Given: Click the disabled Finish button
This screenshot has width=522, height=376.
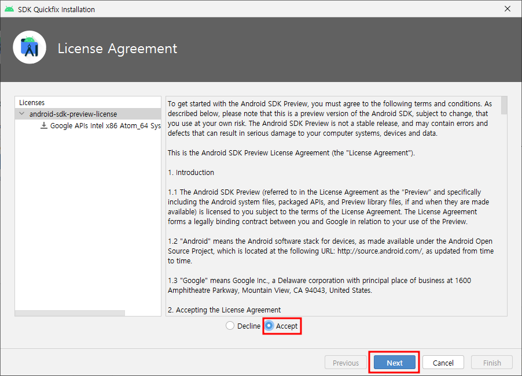Looking at the screenshot, I should (492, 362).
